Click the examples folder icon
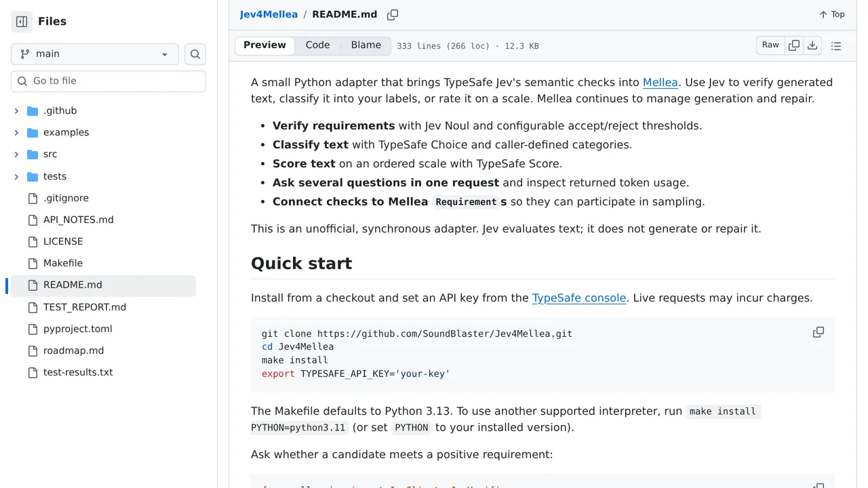 click(33, 133)
